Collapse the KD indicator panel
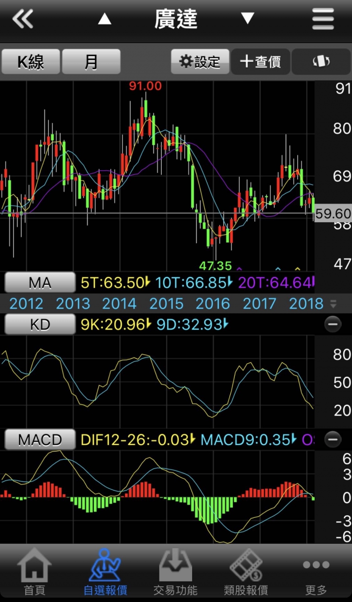 coord(333,324)
